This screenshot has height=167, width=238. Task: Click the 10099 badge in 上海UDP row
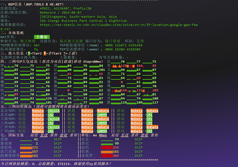tap(102, 123)
